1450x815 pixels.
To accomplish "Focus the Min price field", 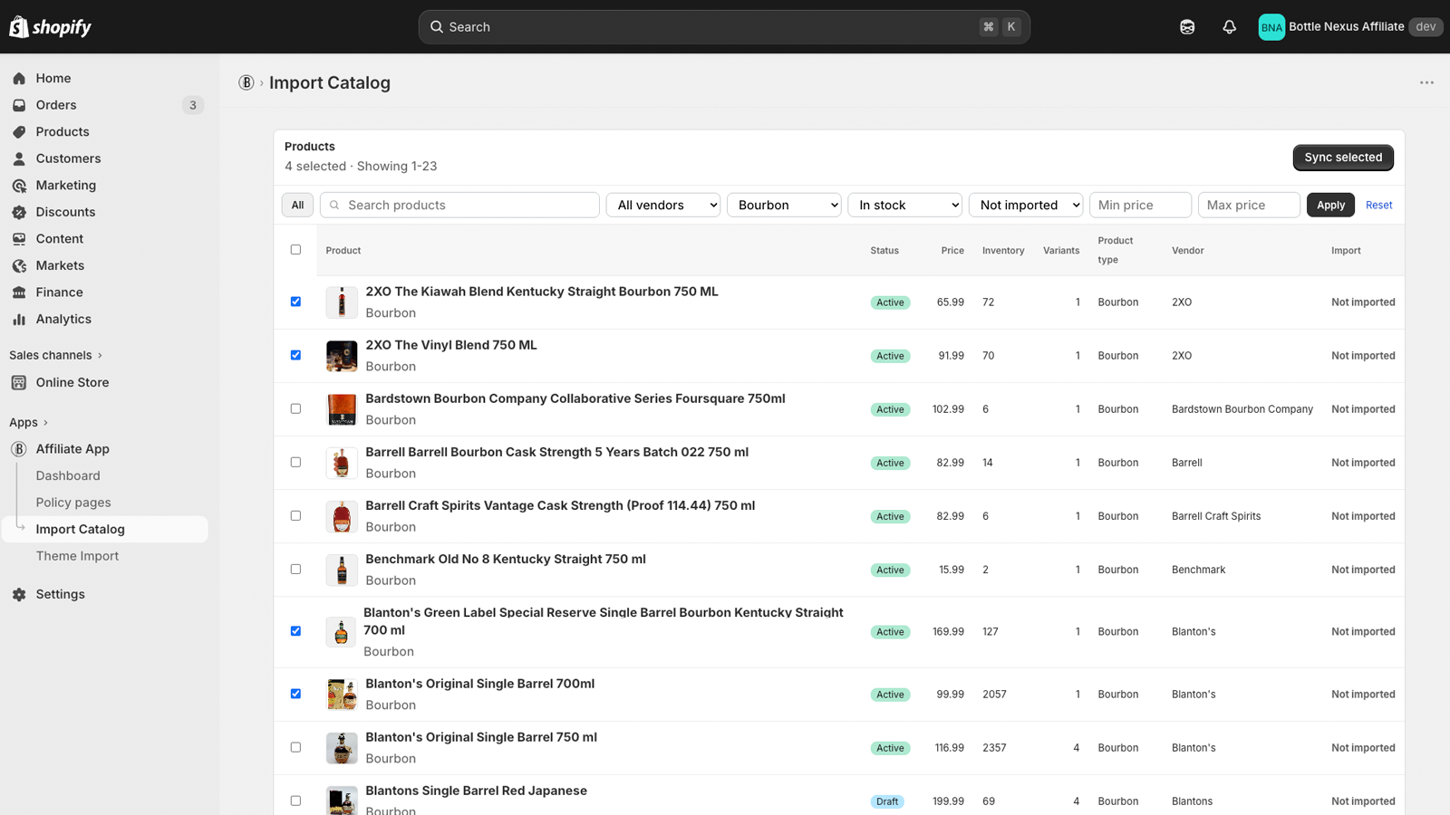I will point(1140,206).
